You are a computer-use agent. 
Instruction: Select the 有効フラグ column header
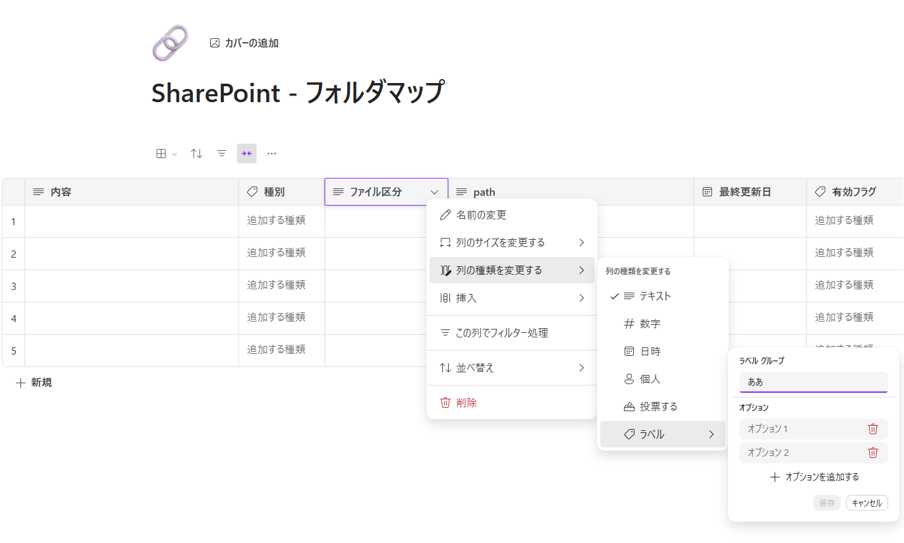click(x=855, y=192)
